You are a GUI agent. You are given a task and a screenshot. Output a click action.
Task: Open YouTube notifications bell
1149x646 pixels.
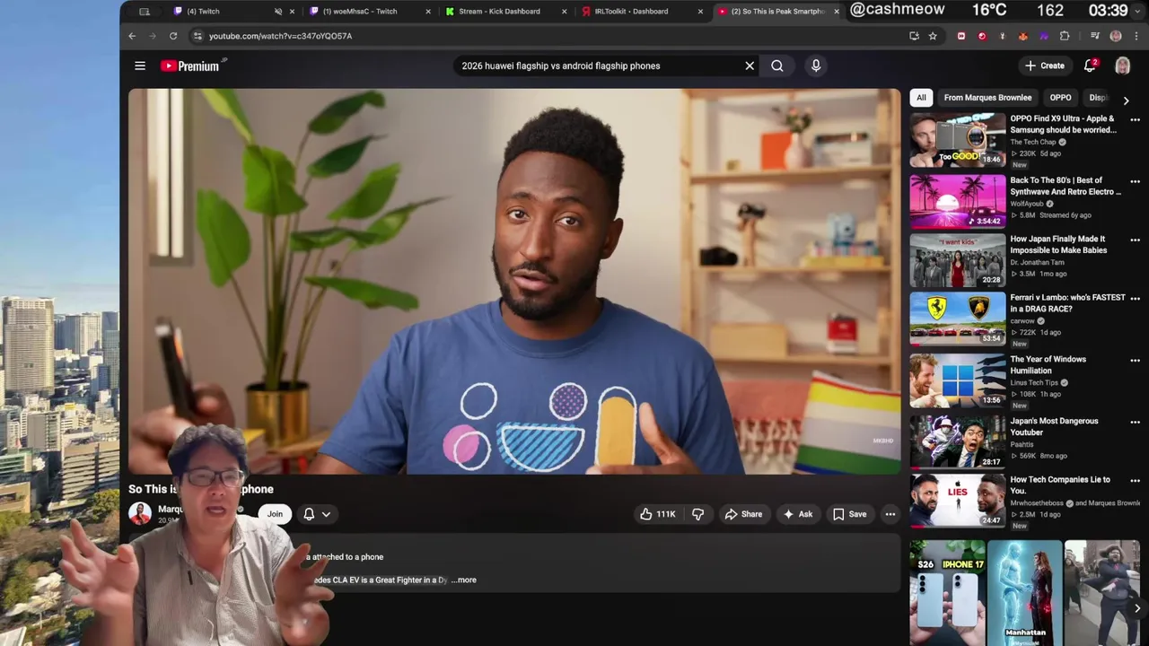(1090, 65)
